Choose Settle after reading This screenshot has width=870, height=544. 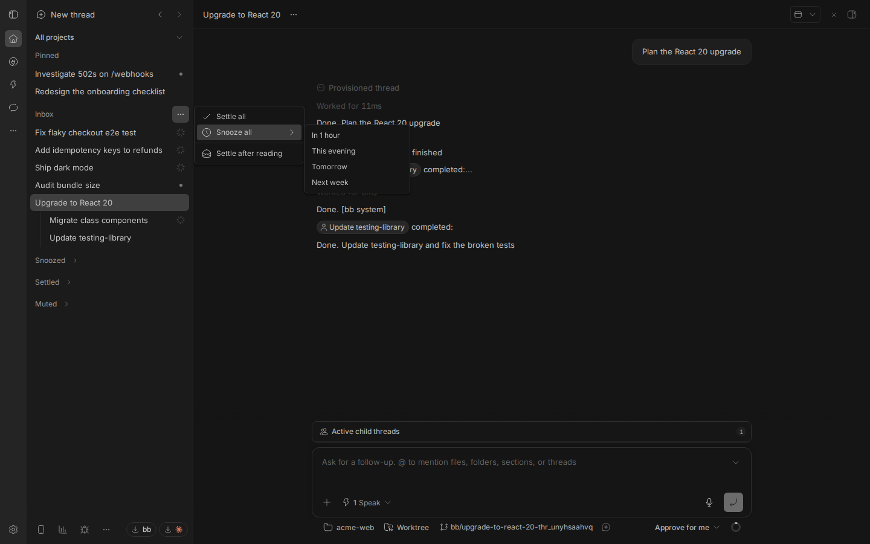pos(249,154)
